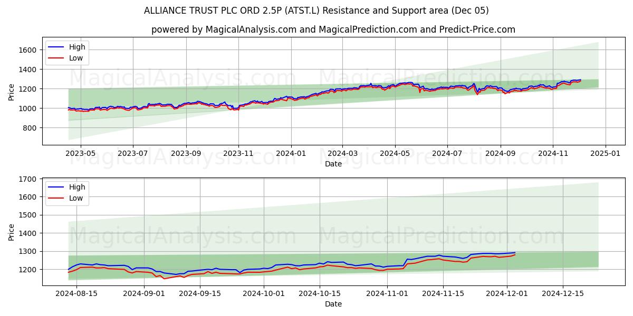The width and height of the screenshot is (633, 316).
Task: Click top chart x-axis label 2024-05
Action: coord(395,154)
